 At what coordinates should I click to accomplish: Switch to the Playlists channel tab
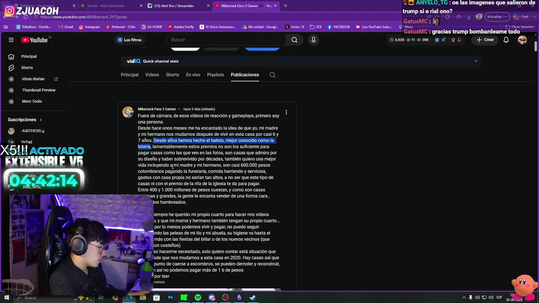[216, 75]
